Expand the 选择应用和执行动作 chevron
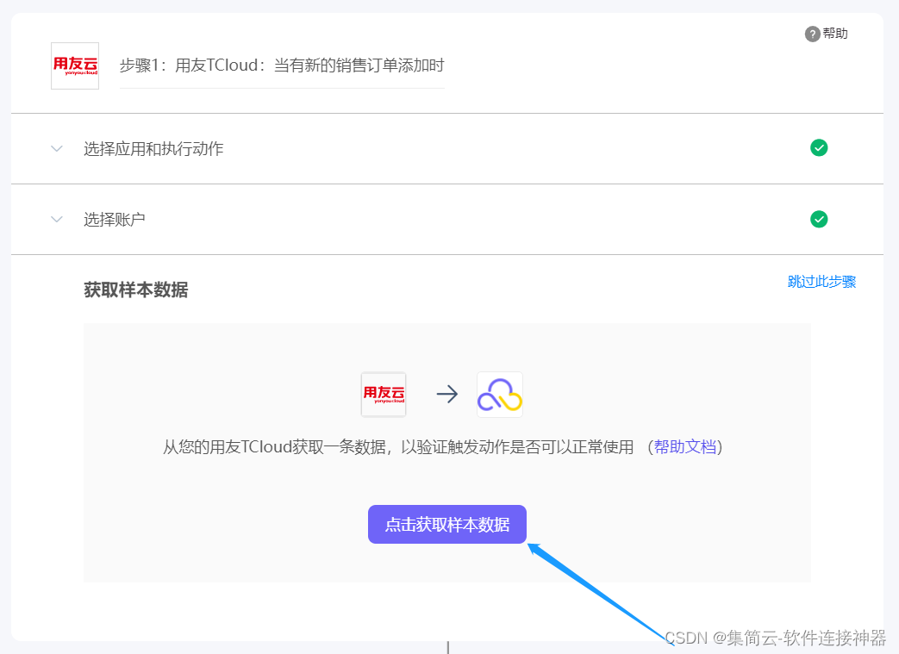The height and width of the screenshot is (654, 899). point(57,149)
